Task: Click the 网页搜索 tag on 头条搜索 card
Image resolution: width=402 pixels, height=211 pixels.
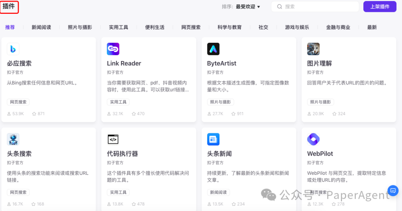Action: (x=18, y=192)
